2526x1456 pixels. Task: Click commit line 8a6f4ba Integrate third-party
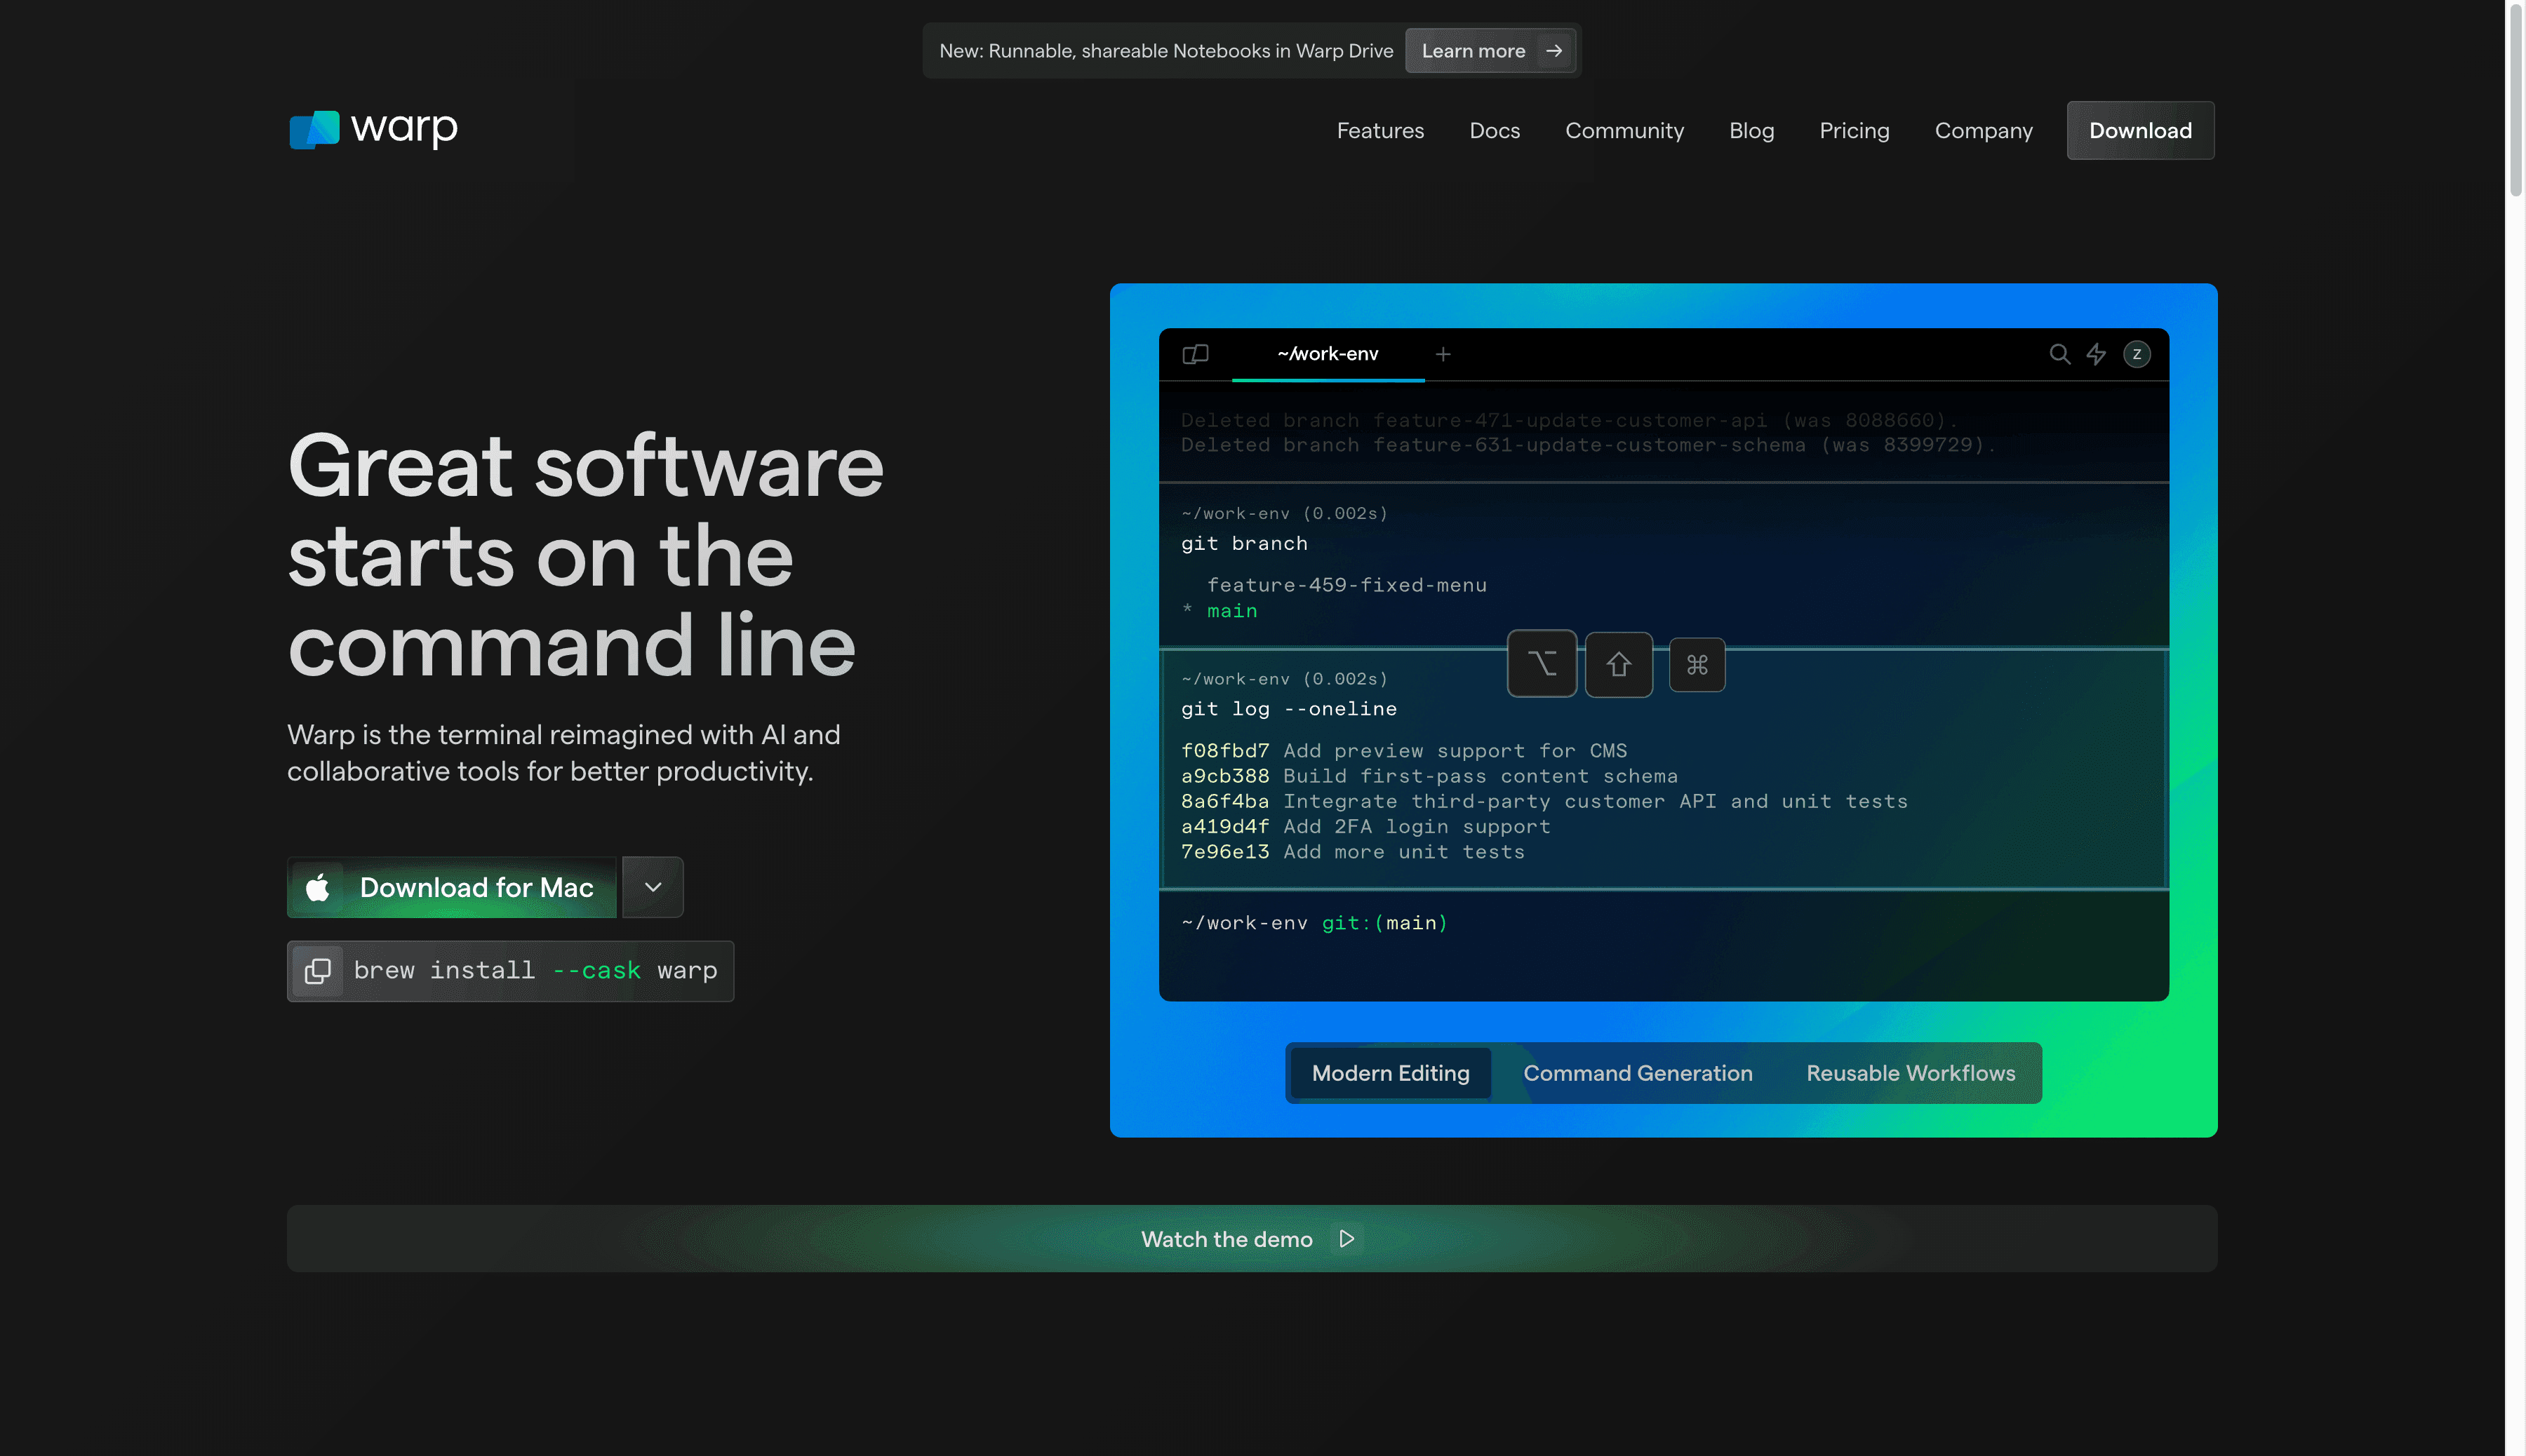(1544, 801)
